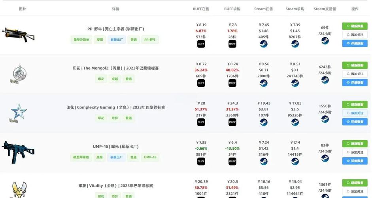Open item title 印花 | The MongolZ（闪耀）
372x198 pixels.
(x=115, y=68)
